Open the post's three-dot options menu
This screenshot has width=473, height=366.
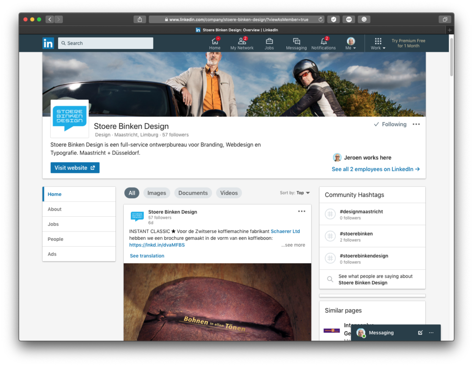coord(302,211)
